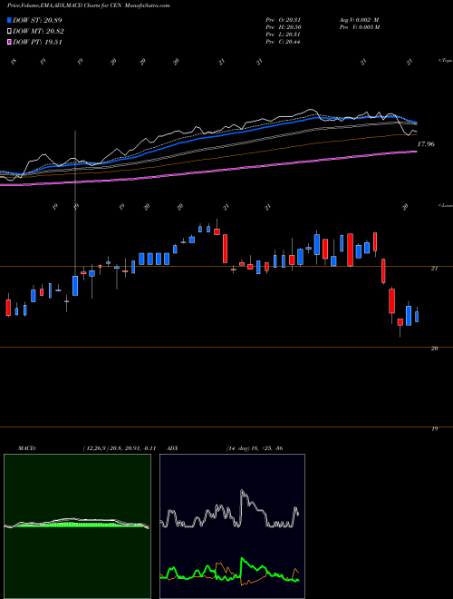This screenshot has width=453, height=599.
Task: Click inside the green MACD indicator chart
Action: click(x=77, y=526)
